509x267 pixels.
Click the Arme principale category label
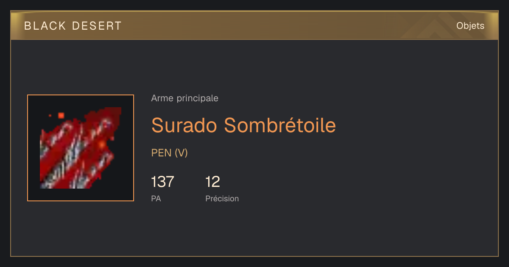coord(185,98)
